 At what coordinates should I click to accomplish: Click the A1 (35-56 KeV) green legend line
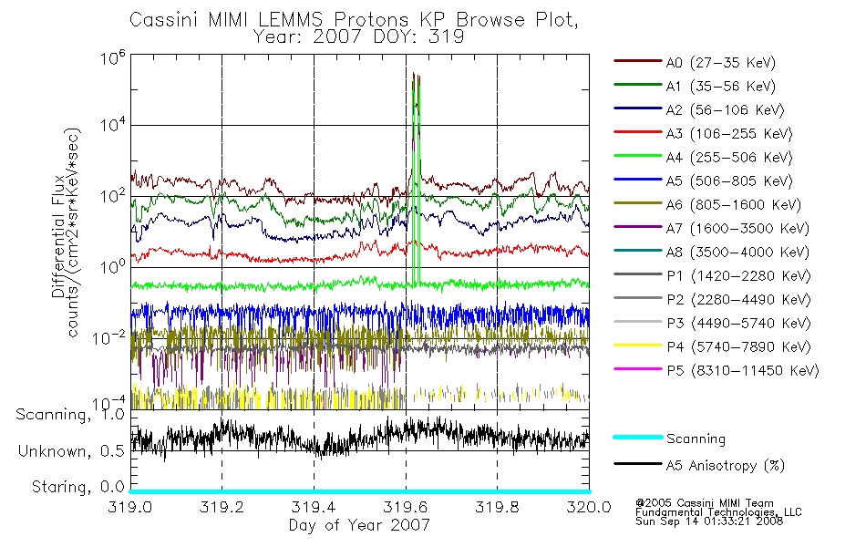click(637, 85)
